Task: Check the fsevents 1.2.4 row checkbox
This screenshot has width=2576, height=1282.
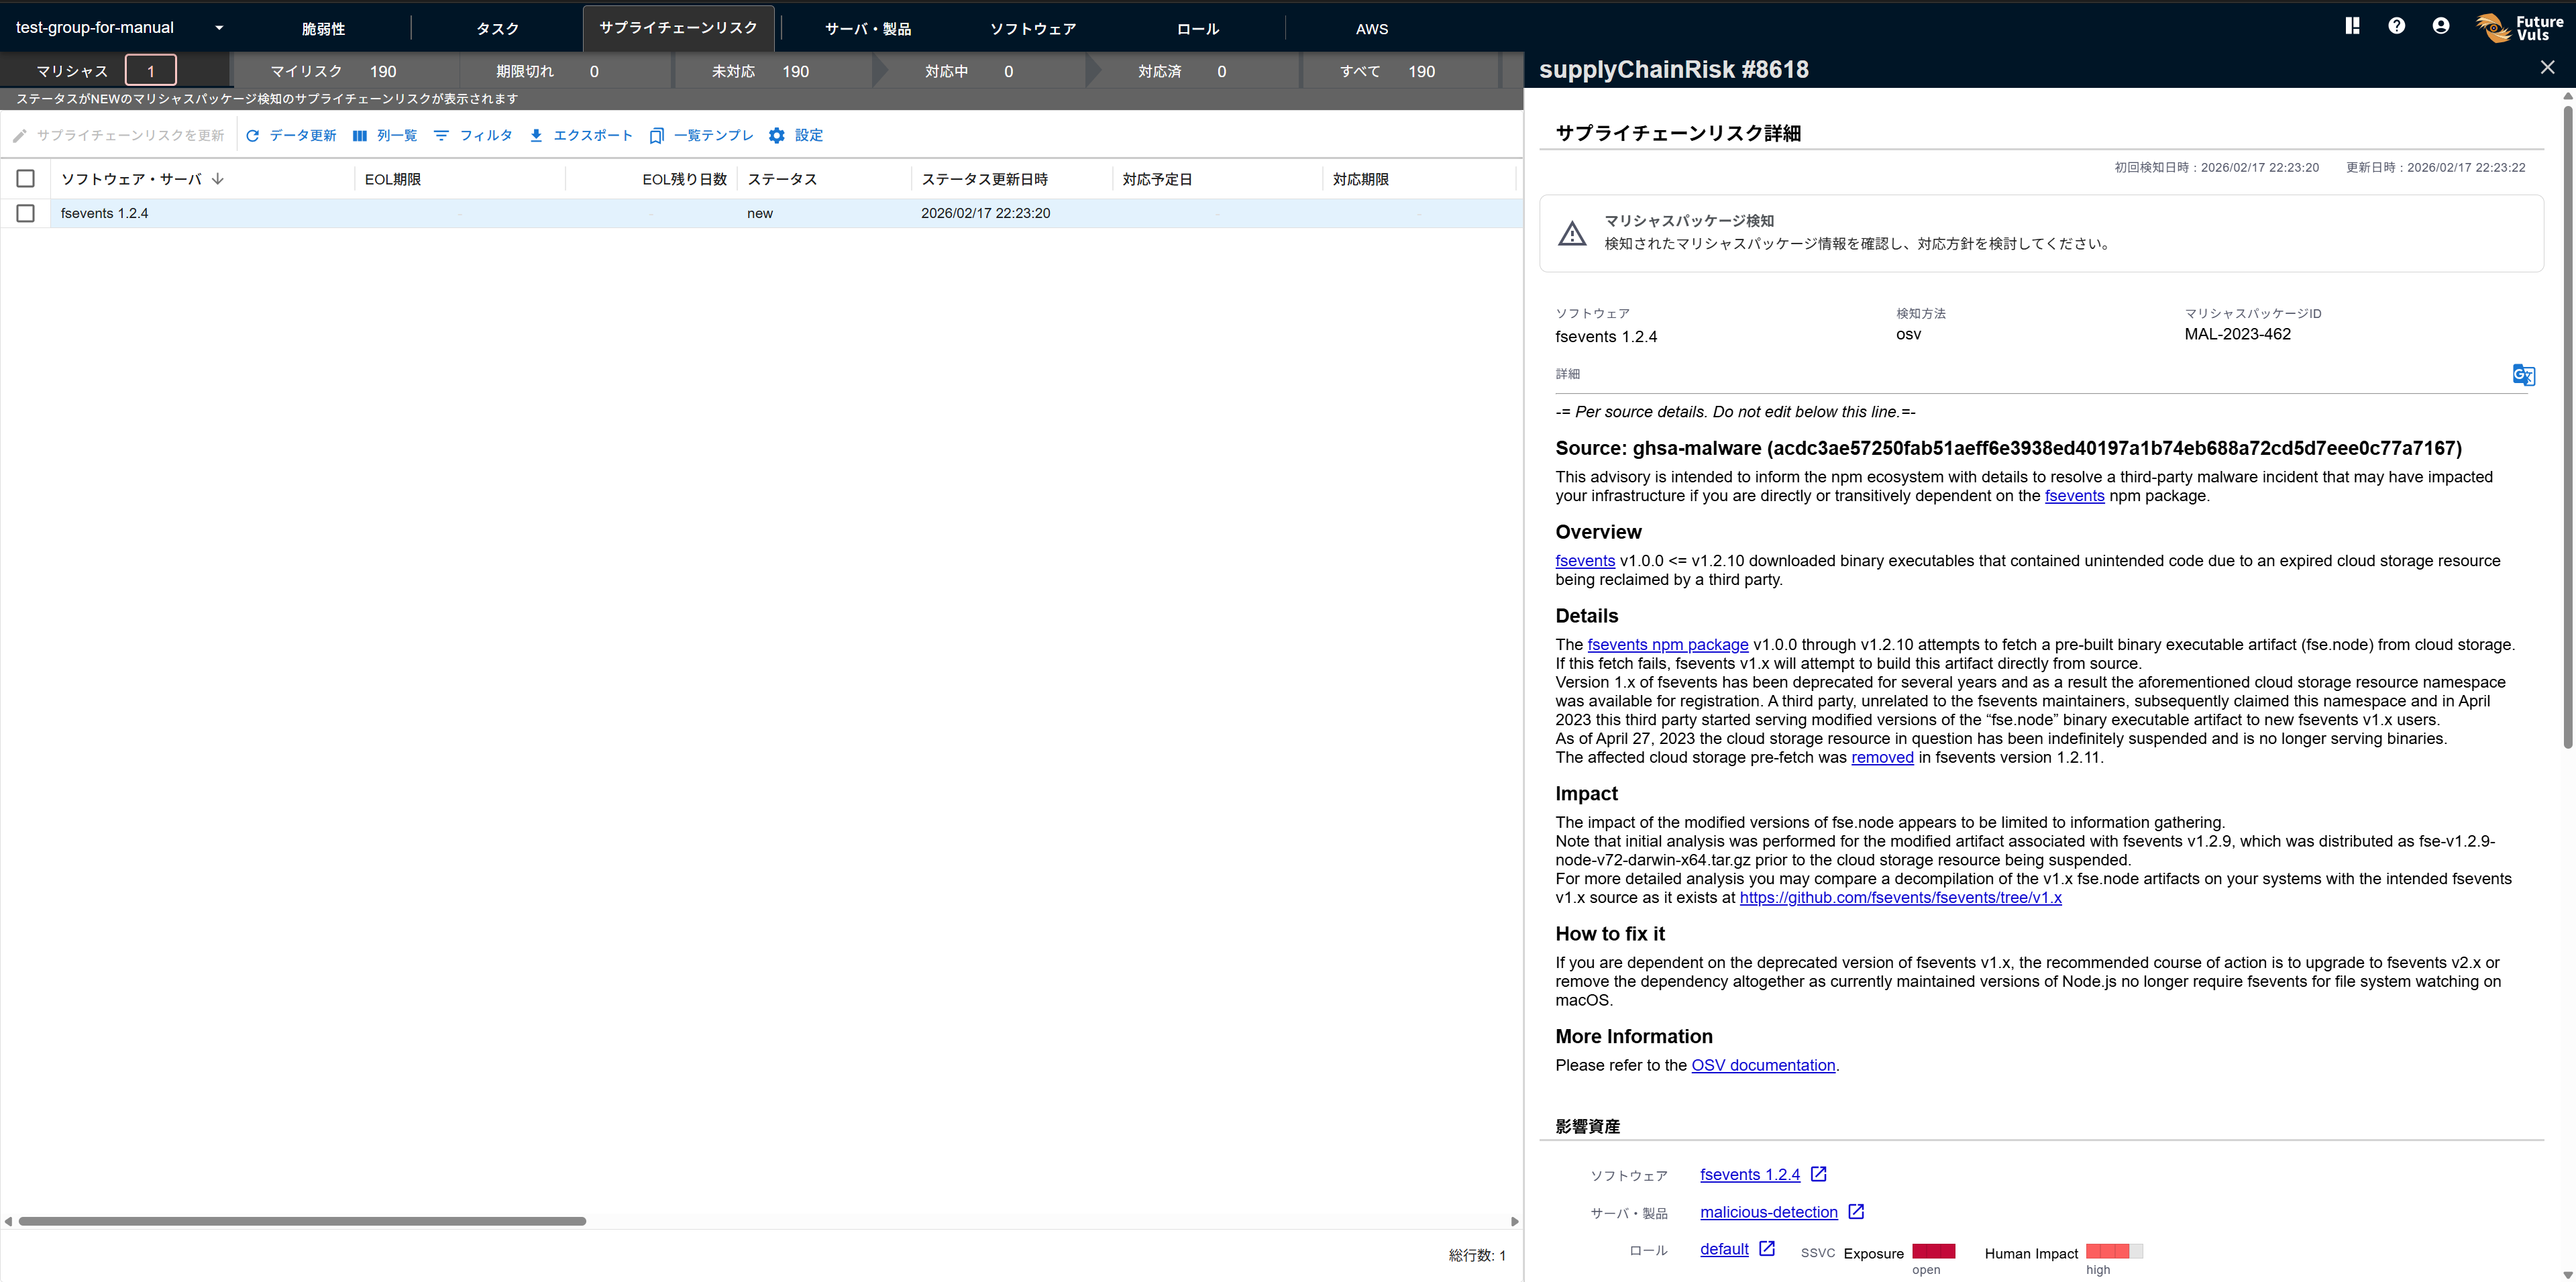Action: 26,213
